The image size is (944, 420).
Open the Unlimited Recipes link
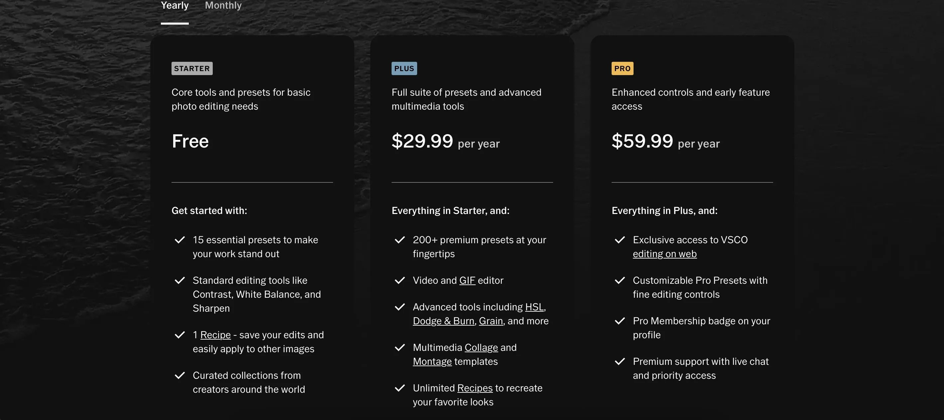click(x=475, y=388)
